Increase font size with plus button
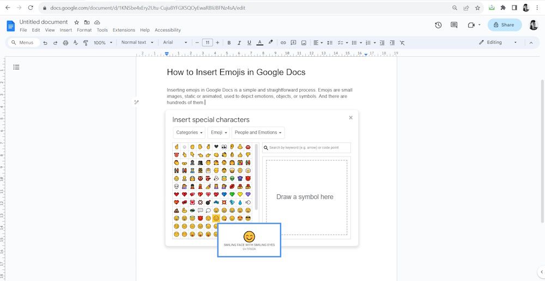 point(217,43)
